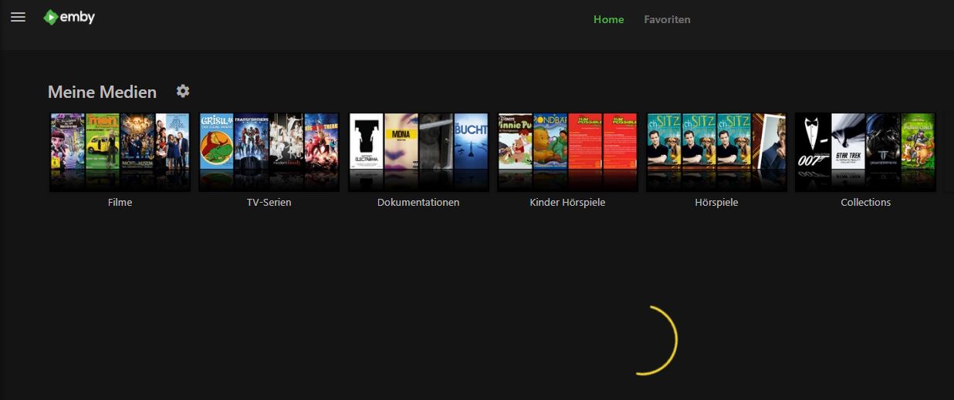This screenshot has height=400, width=954.
Task: Open the Dokumentationen library thumbnail
Action: pyautogui.click(x=418, y=152)
